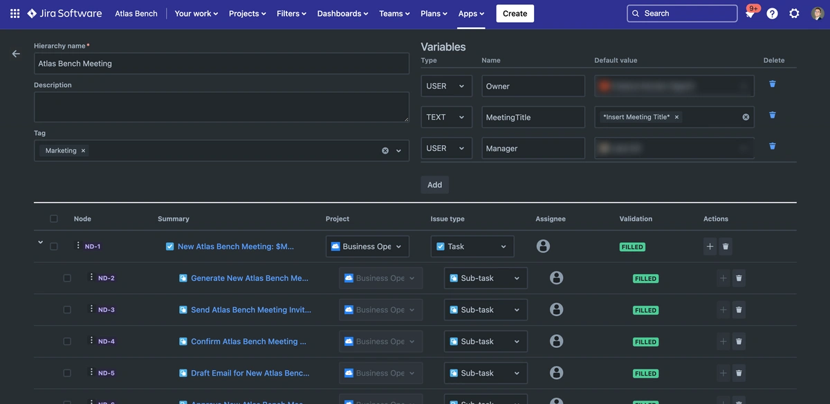Add a child node to ND-1 with the plus icon
830x404 pixels.
tap(710, 246)
